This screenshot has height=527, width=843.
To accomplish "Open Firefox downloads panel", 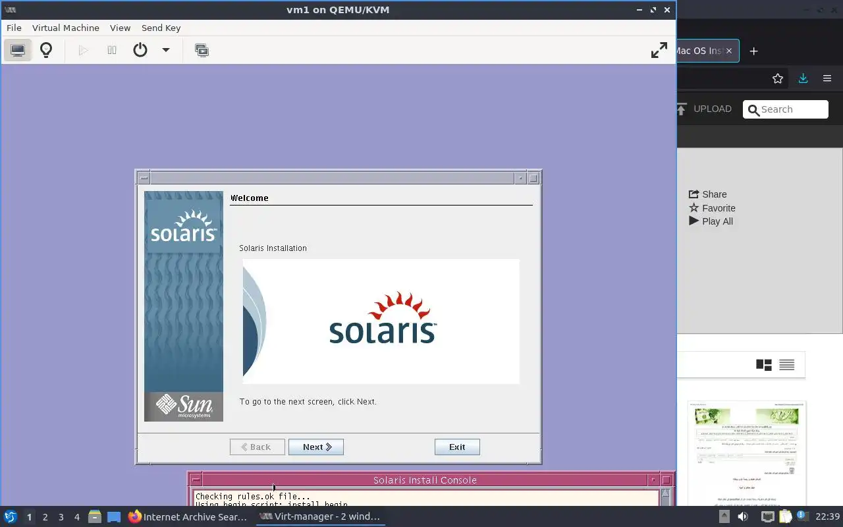I will pyautogui.click(x=803, y=78).
